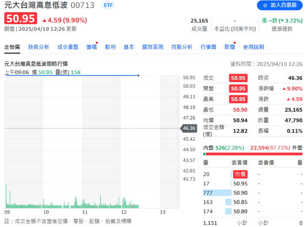Click the 成交量 value 25,165
Image resolution: width=307 pixels, height=227 pixels.
coord(199,21)
